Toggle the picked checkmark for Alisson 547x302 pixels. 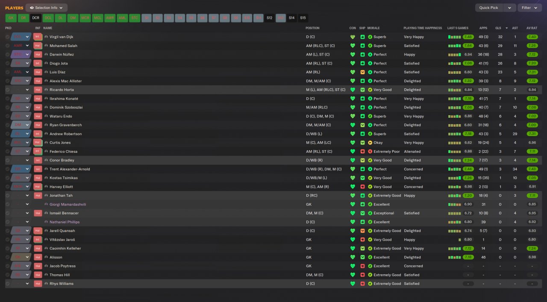(x=7, y=257)
